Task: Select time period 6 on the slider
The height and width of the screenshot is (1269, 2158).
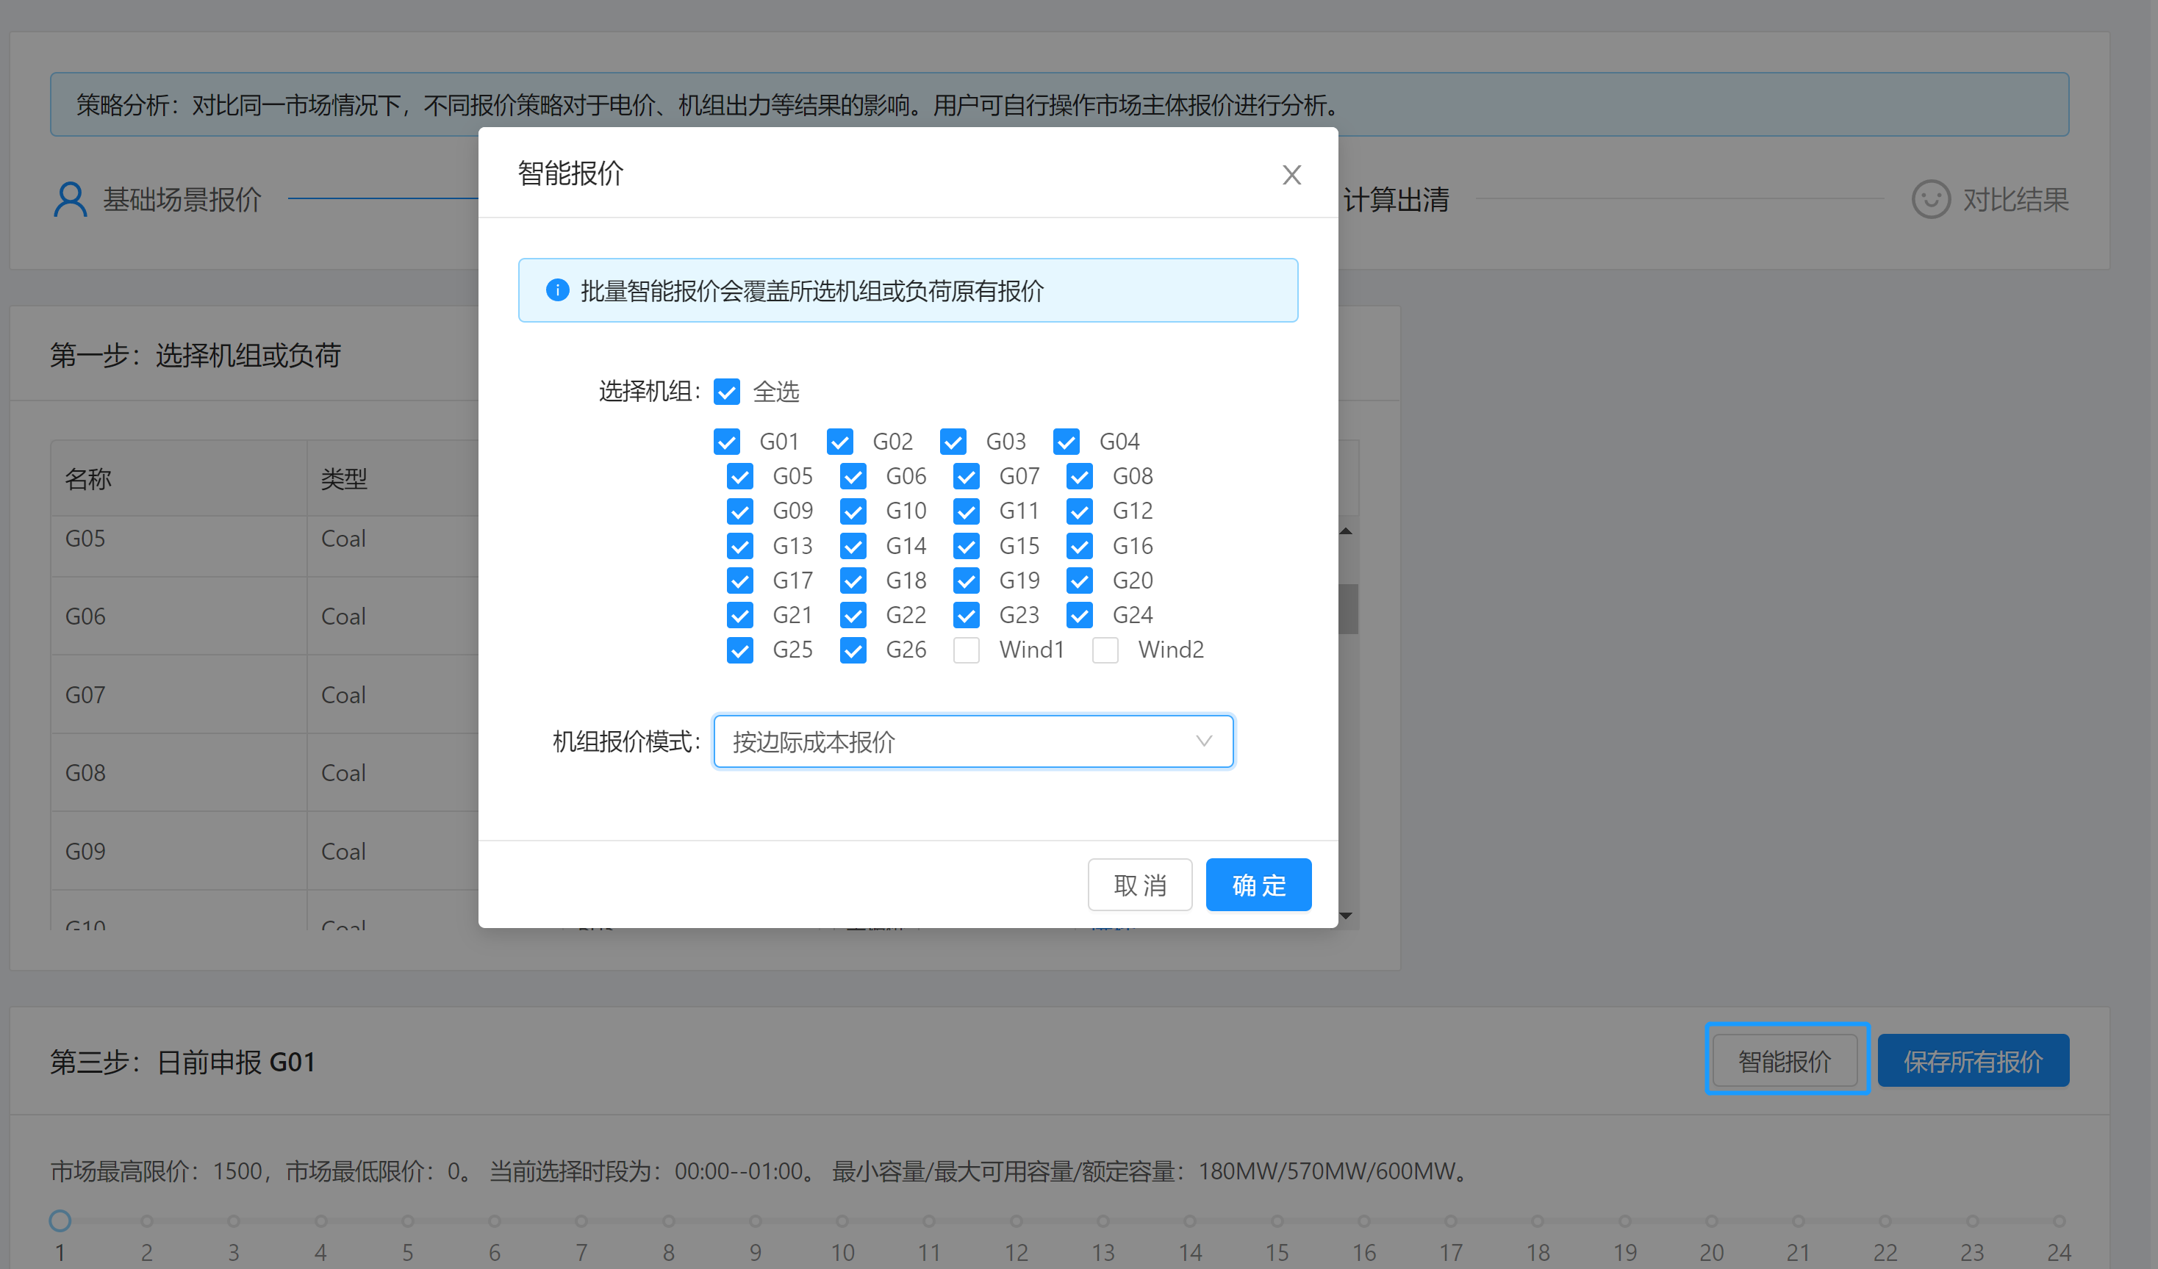Action: click(495, 1221)
